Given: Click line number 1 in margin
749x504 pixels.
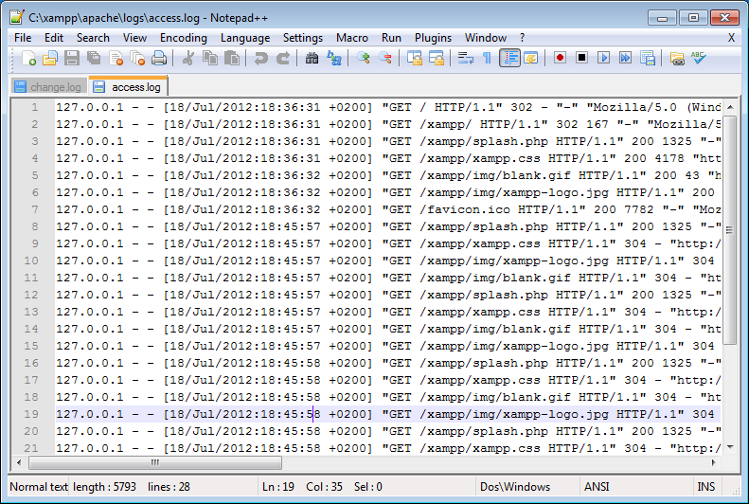Looking at the screenshot, I should coord(35,107).
